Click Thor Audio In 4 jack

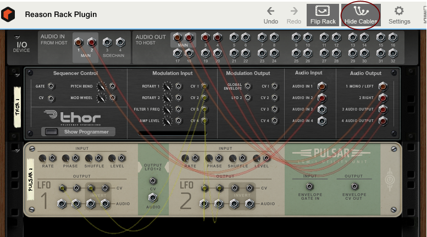[321, 121]
